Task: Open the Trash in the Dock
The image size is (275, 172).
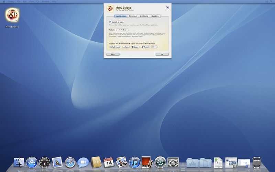Action: [257, 162]
